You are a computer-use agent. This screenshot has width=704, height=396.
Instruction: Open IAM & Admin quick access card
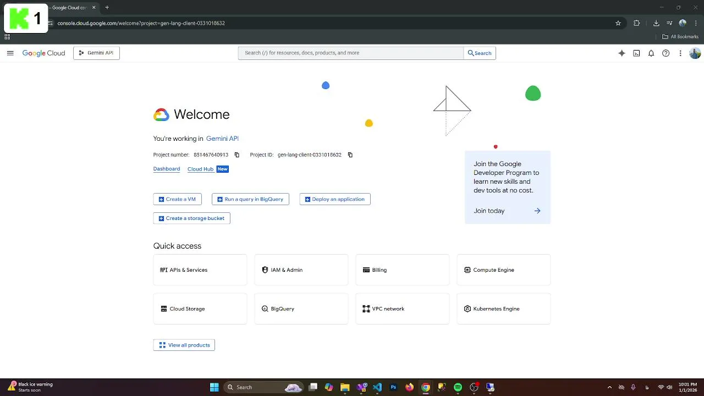[301, 270]
